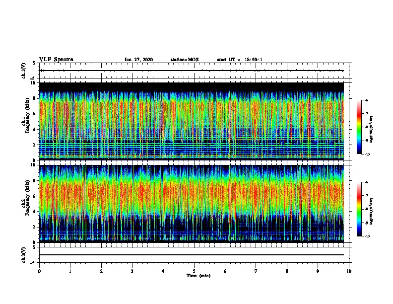Click time axis tick label "5"
Image resolution: width=393 pixels, height=304 pixels.
194,271
